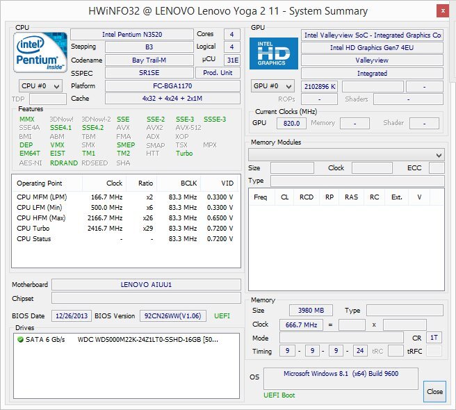Click the RCD column header in memory table
Viewport: 456px width, 410px height.
pyautogui.click(x=307, y=197)
